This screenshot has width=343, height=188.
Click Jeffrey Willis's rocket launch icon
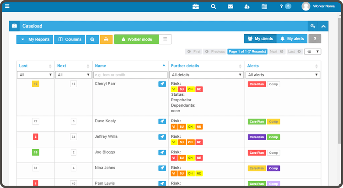162,137
